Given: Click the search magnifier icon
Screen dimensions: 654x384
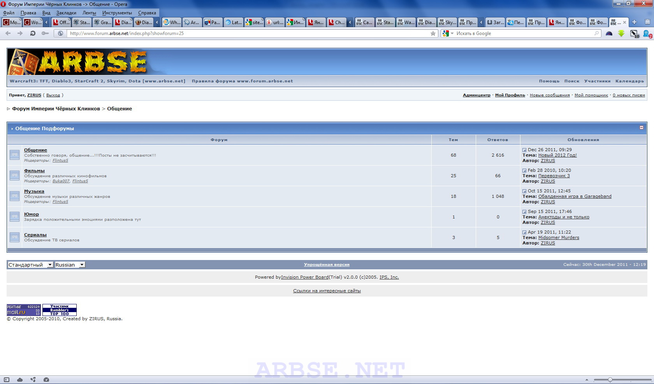Looking at the screenshot, I should pyautogui.click(x=596, y=33).
